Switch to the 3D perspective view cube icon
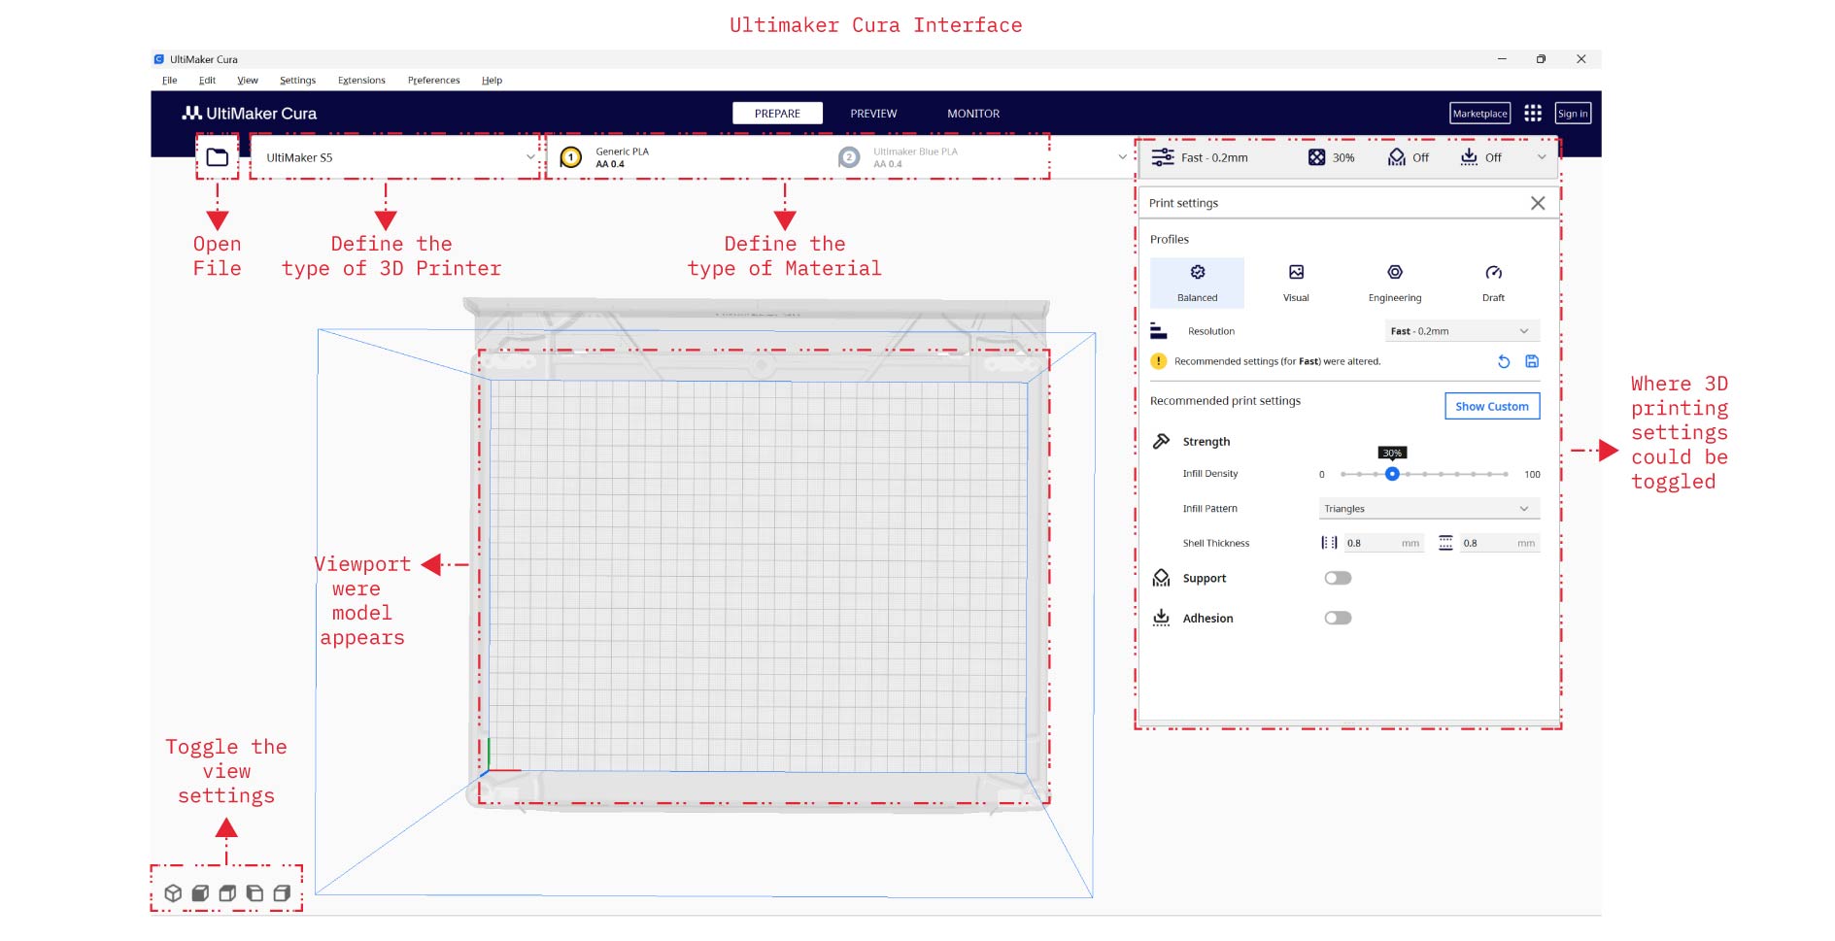This screenshot has height=941, width=1835. (173, 893)
